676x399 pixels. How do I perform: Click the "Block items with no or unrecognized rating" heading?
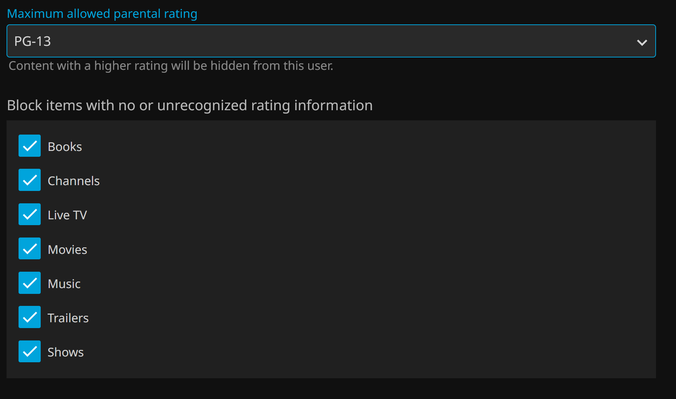[x=190, y=105]
